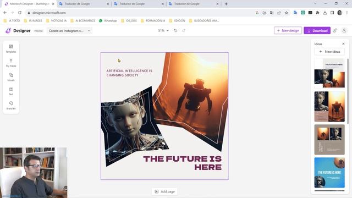Open the tab search chevron

point(315,4)
